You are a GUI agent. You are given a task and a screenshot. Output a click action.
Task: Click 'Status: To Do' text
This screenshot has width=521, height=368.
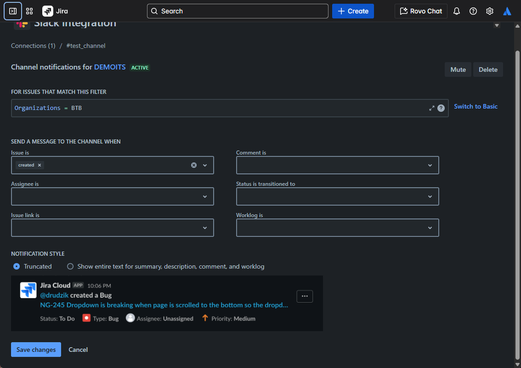57,318
